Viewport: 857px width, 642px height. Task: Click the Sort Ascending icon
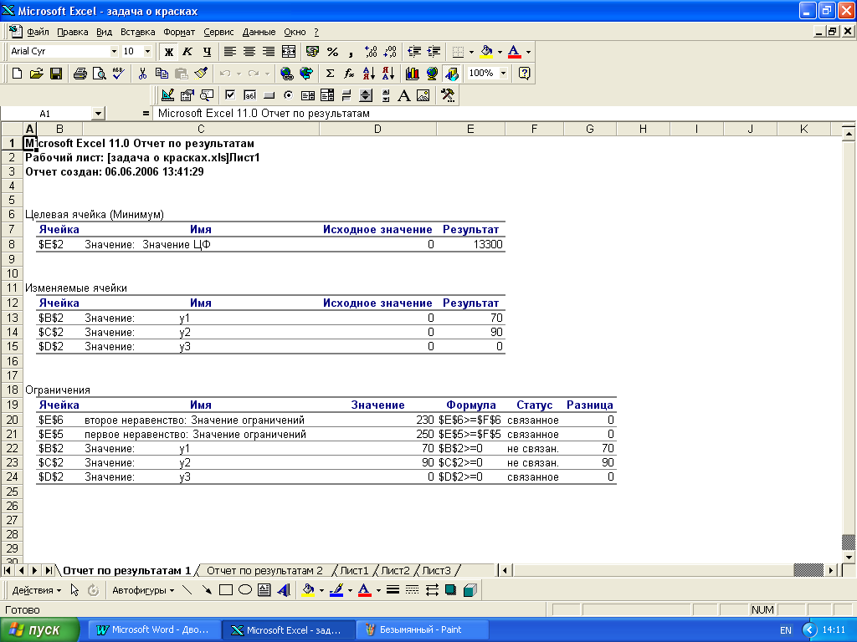click(x=369, y=74)
